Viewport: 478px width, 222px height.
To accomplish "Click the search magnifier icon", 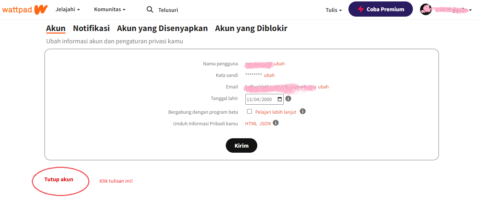I will coord(150,10).
